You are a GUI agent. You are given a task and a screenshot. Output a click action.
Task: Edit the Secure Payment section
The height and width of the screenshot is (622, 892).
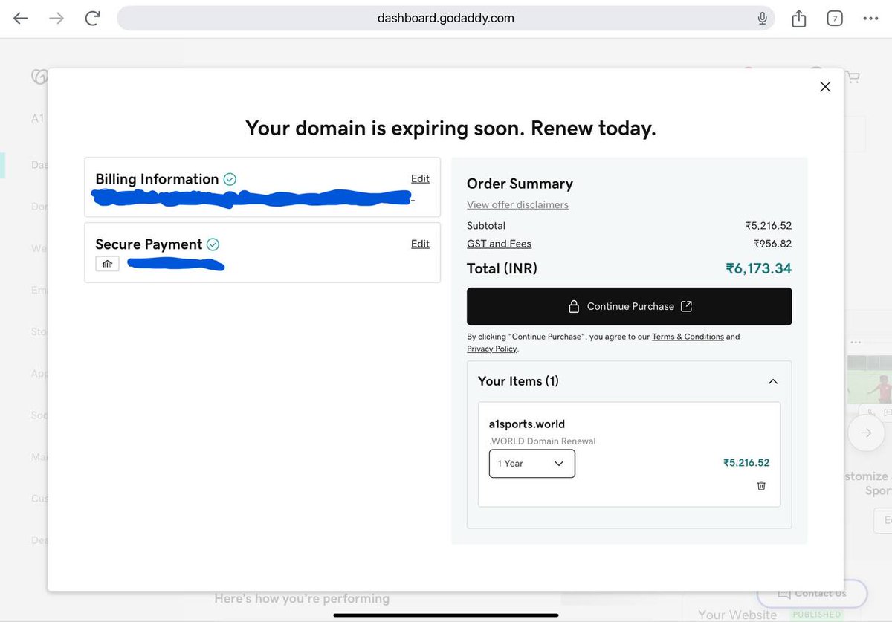click(420, 244)
